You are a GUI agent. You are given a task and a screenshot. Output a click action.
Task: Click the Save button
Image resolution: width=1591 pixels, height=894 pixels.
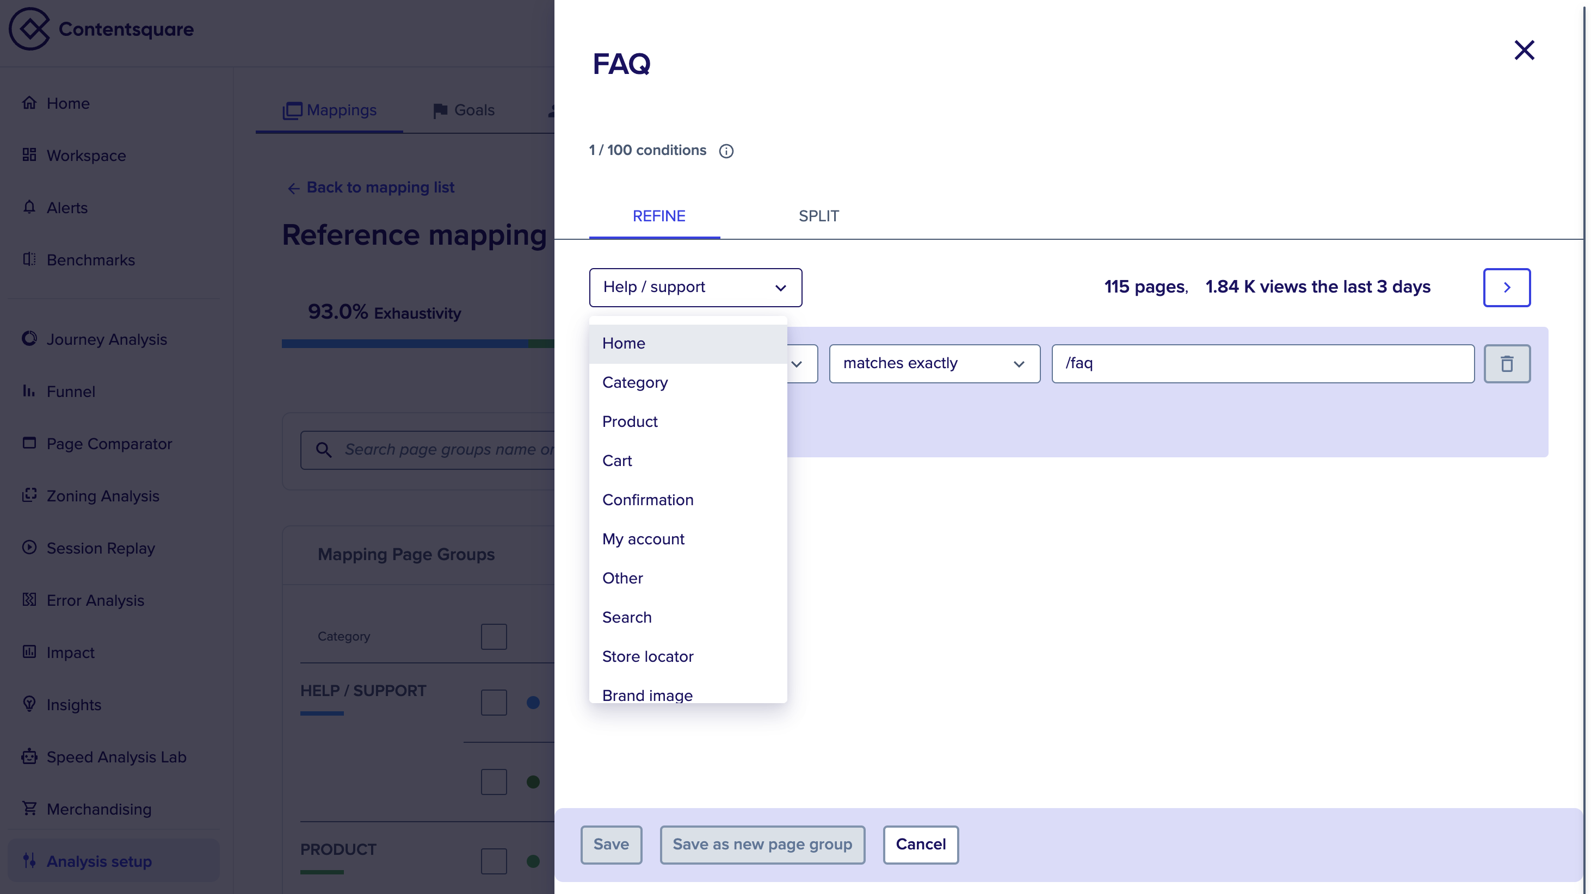(x=611, y=845)
